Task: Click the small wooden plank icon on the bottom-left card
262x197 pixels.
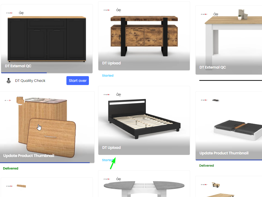Action: [21, 186]
